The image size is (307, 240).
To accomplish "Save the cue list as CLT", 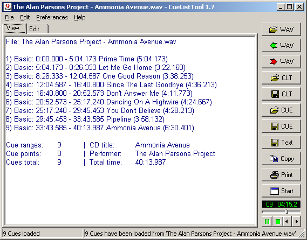I will tap(281, 94).
